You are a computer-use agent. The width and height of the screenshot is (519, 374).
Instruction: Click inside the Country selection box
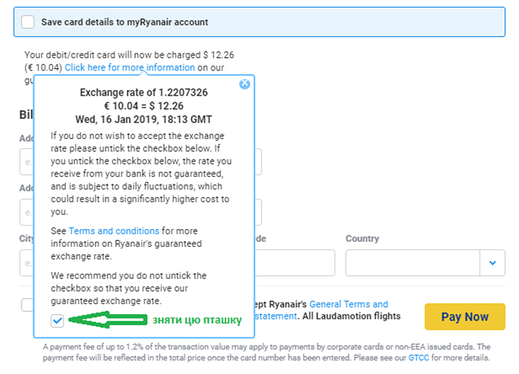pos(413,263)
